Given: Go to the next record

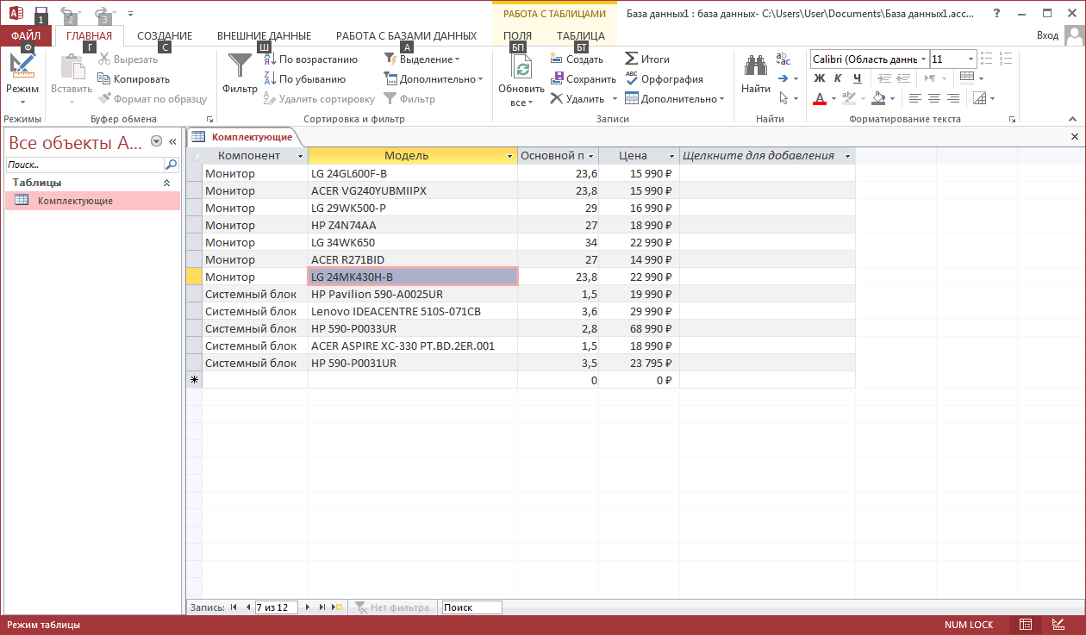Looking at the screenshot, I should [x=308, y=607].
